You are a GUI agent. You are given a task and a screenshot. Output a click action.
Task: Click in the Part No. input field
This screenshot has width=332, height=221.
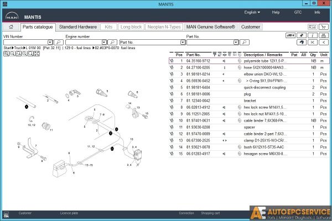tap(210, 43)
